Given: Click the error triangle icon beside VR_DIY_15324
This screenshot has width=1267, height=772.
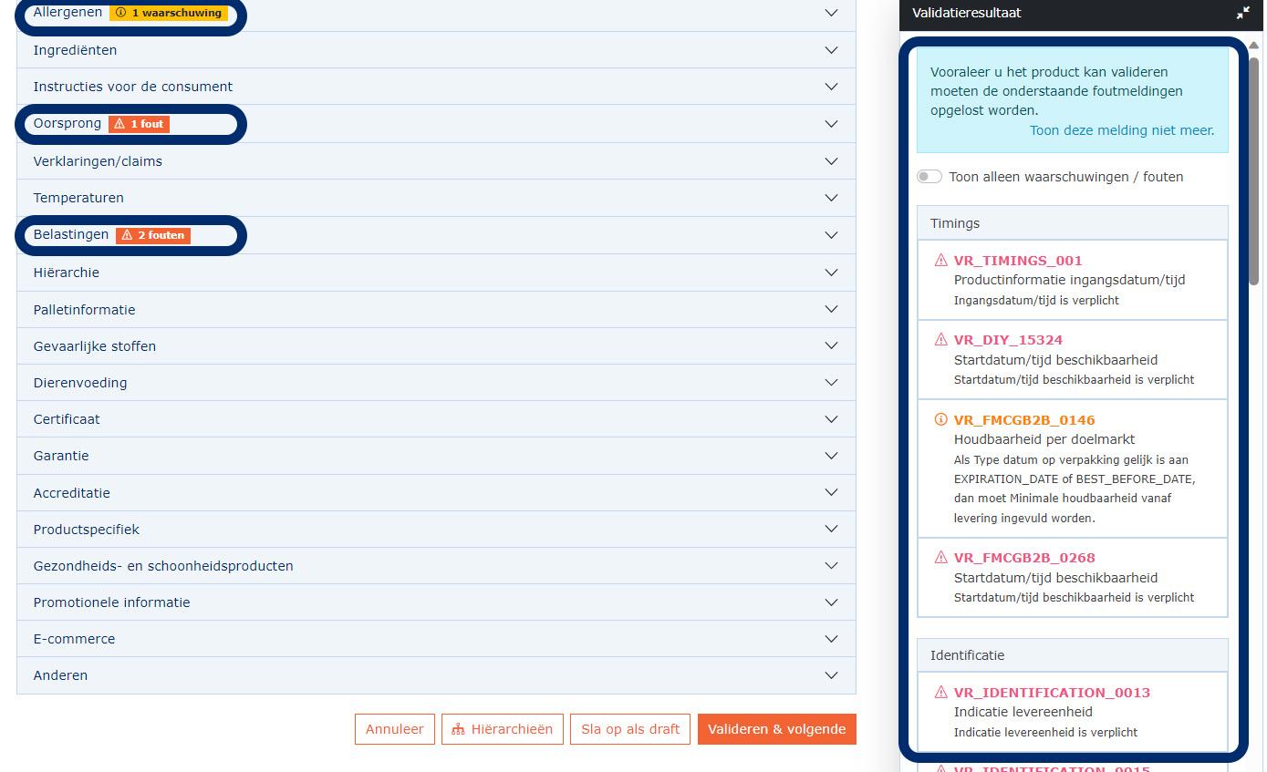Looking at the screenshot, I should pyautogui.click(x=940, y=340).
